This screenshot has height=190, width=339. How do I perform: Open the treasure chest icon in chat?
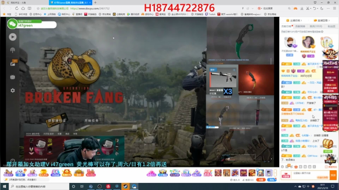[x=328, y=143]
